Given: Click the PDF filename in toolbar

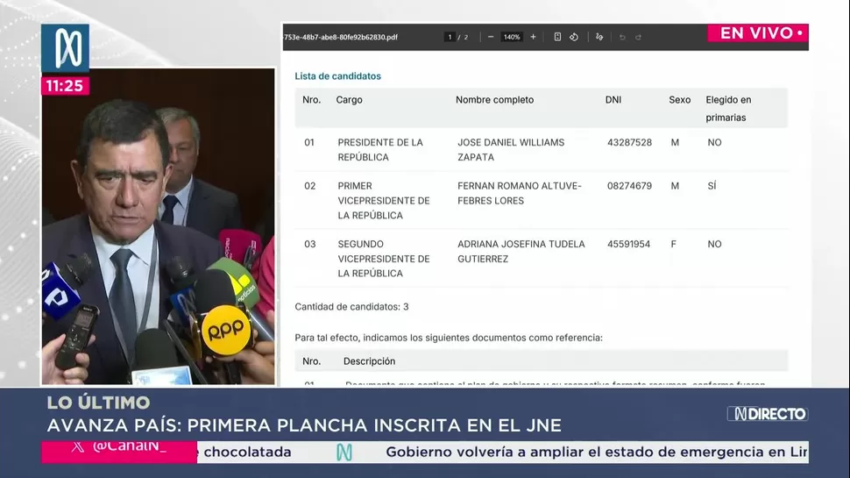Looking at the screenshot, I should pos(341,37).
